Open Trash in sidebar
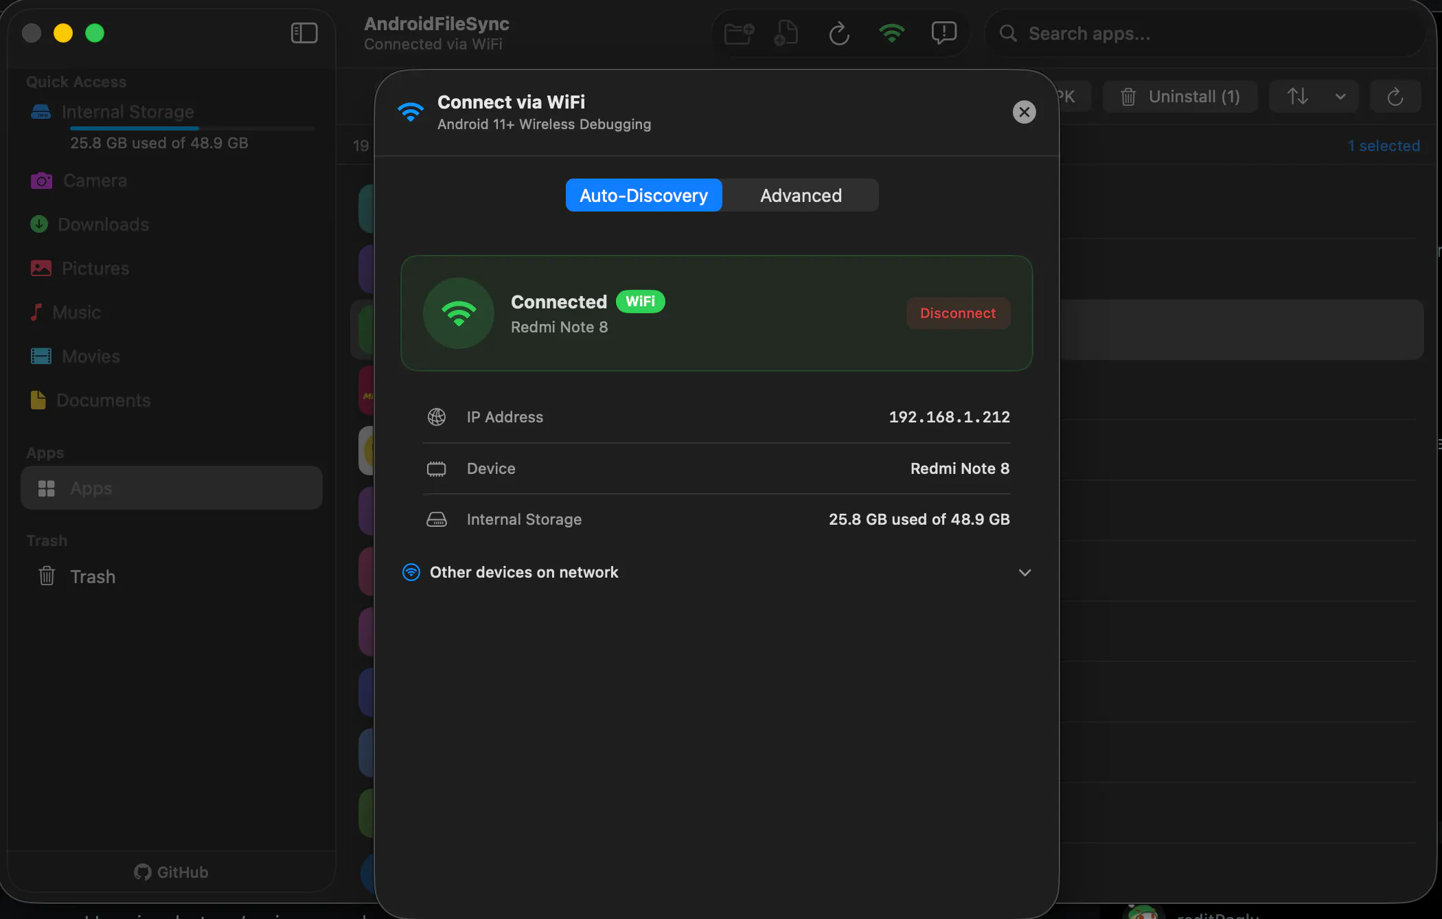 point(93,576)
